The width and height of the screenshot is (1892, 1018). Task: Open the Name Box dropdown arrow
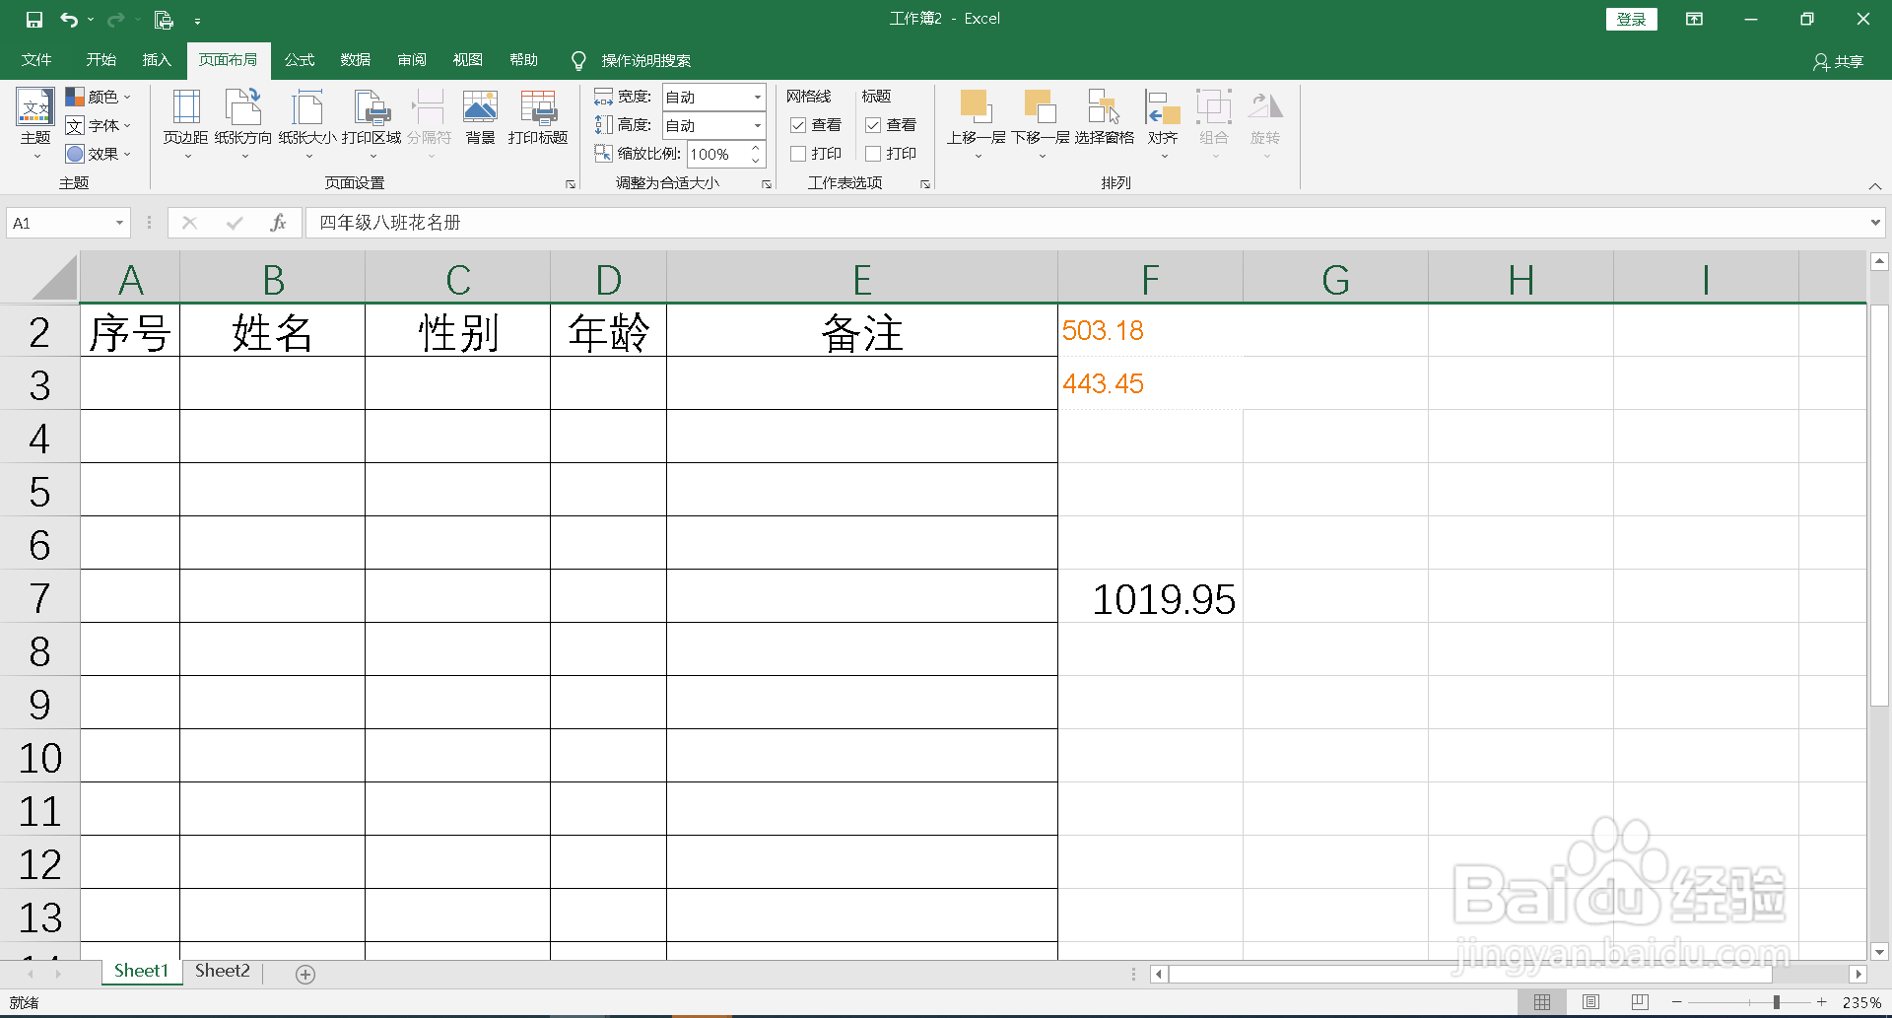[x=120, y=223]
